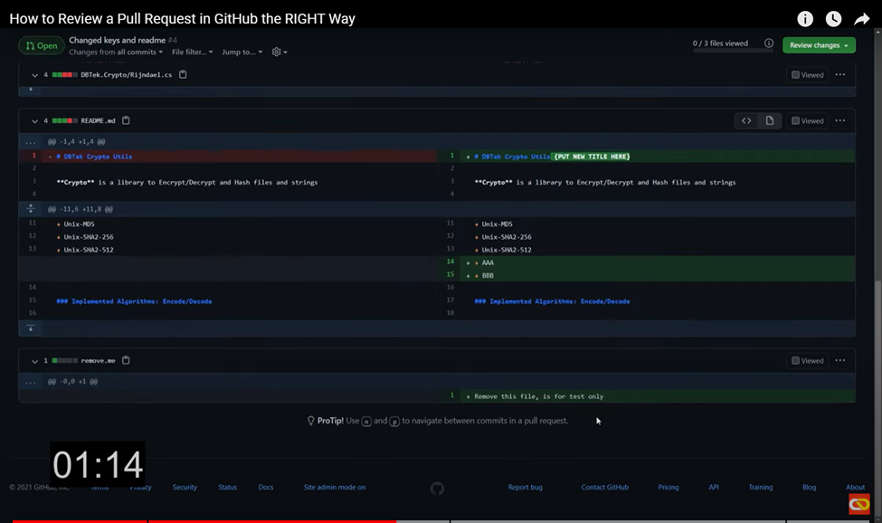Expand lines at the @@ -11,6 +11,8 @@ hunk
The height and width of the screenshot is (523, 882).
click(x=31, y=209)
